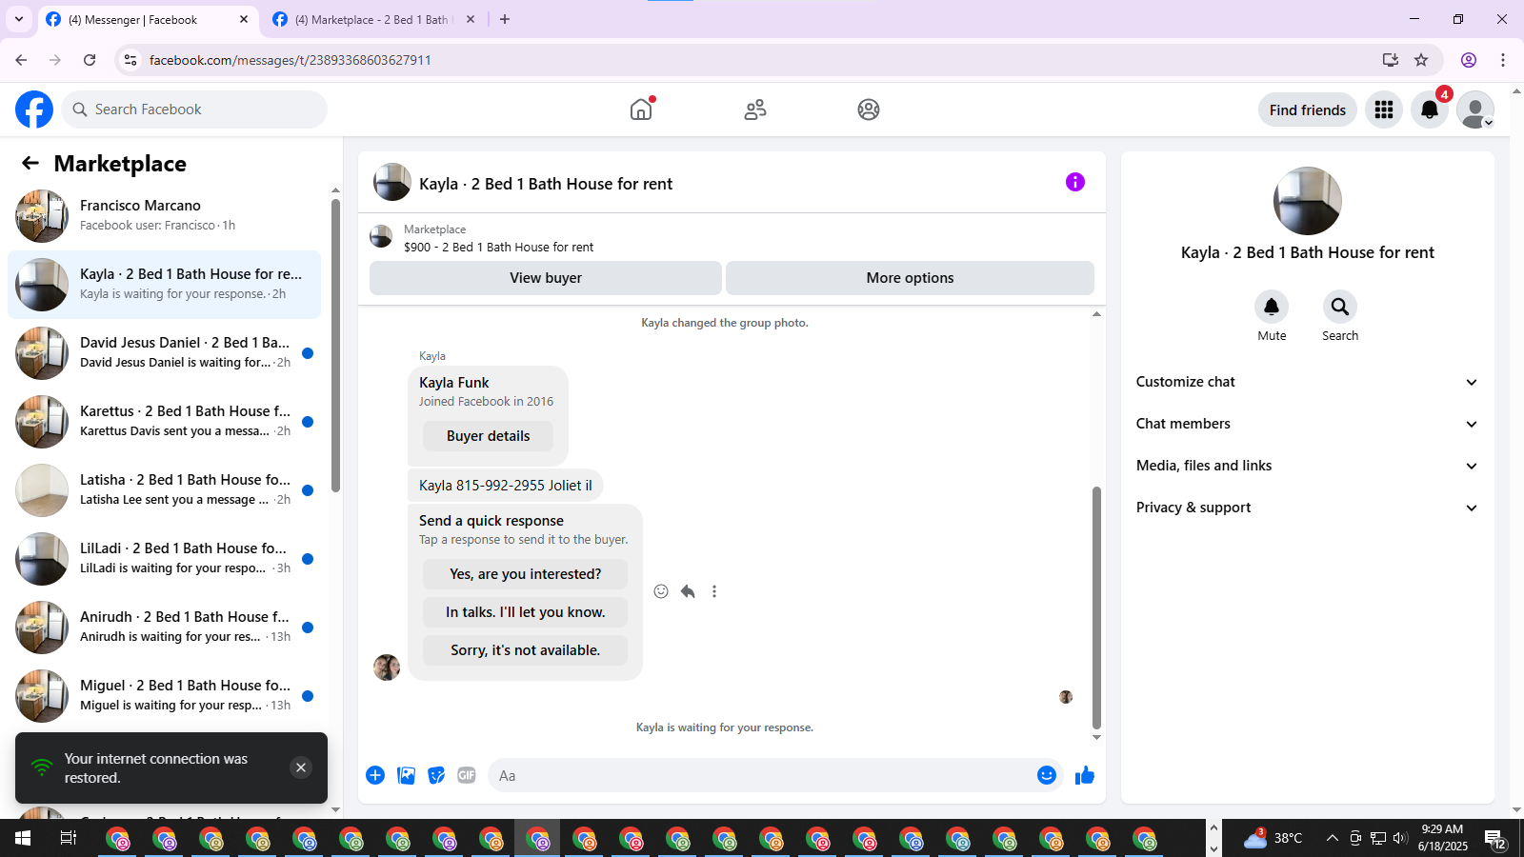The image size is (1524, 857).
Task: Open Chrome three-dot menu
Action: (x=1503, y=60)
